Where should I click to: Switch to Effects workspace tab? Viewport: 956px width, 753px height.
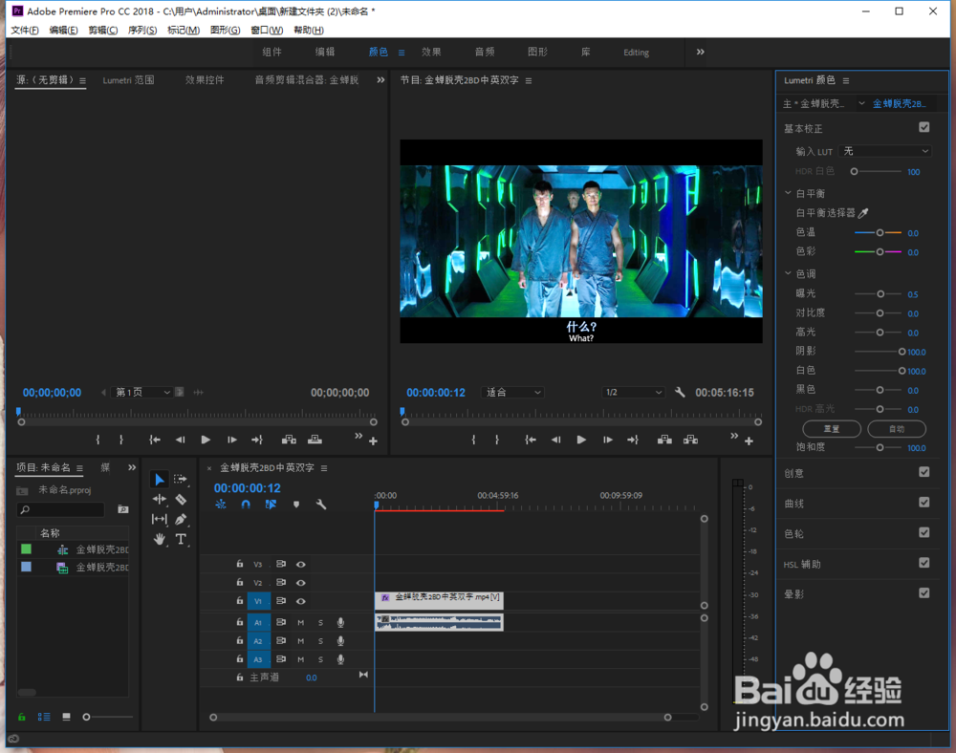(x=431, y=52)
